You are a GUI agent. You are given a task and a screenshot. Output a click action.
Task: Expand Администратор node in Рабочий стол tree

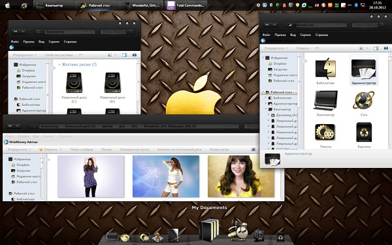266,103
